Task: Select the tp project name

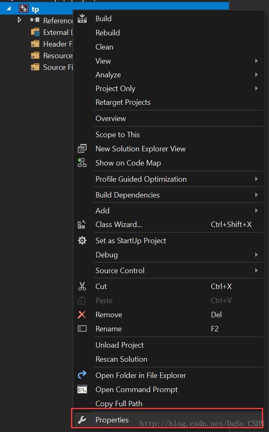Action: [35, 10]
